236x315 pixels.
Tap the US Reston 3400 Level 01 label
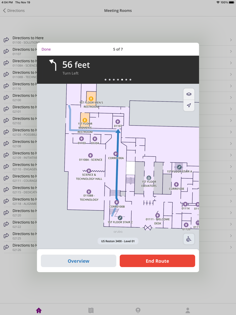[118, 241]
